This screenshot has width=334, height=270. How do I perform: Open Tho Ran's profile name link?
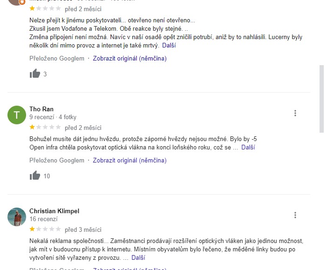42,109
